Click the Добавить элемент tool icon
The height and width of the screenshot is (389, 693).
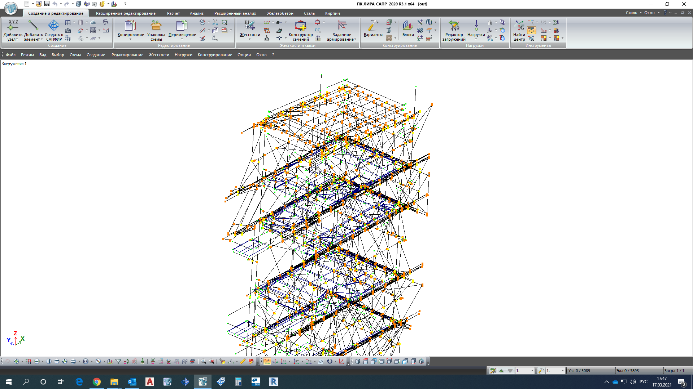tap(33, 26)
